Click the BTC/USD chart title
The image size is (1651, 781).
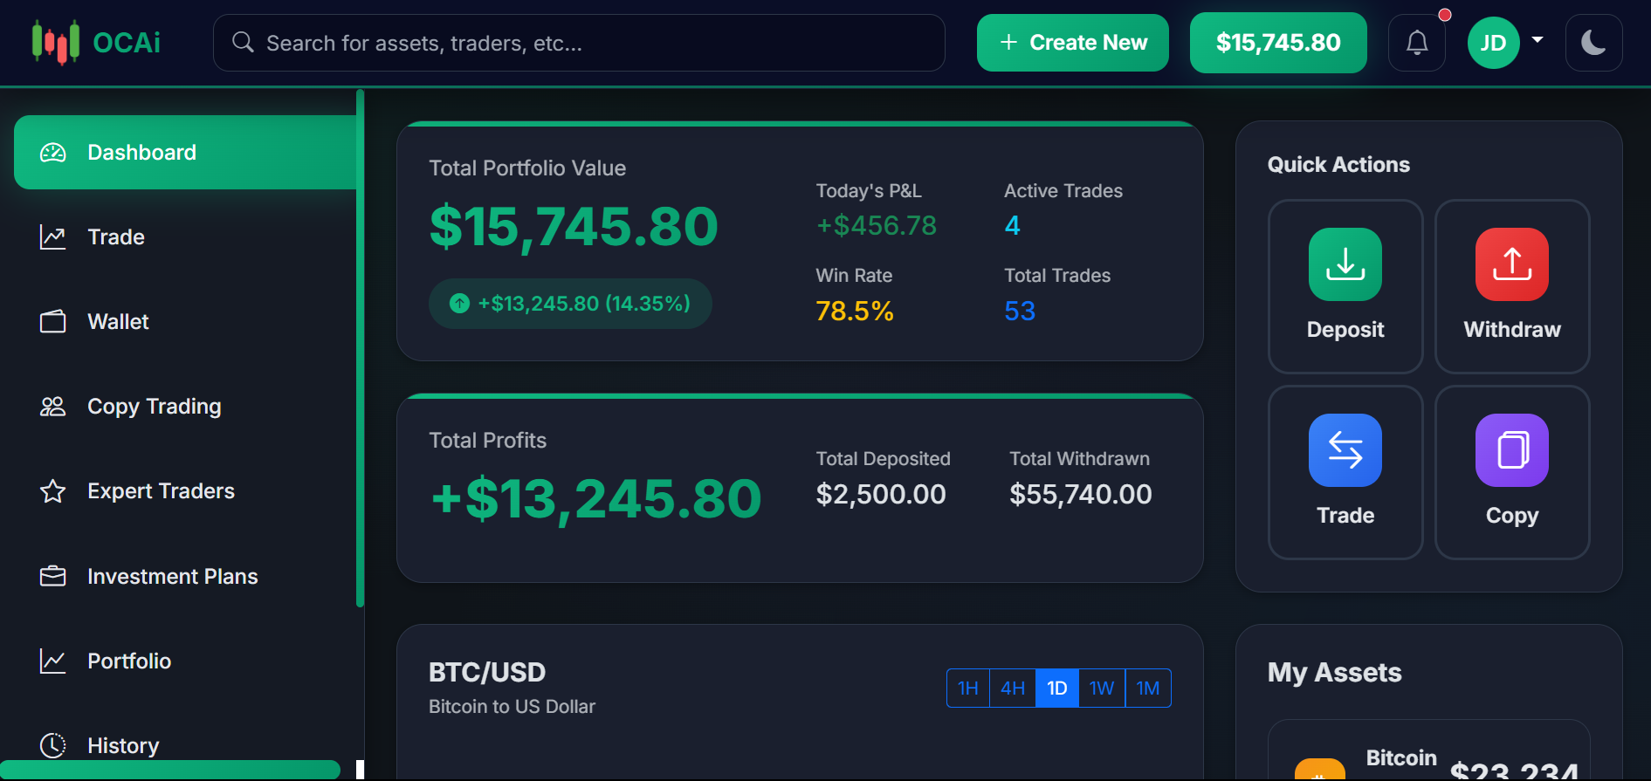tap(487, 673)
